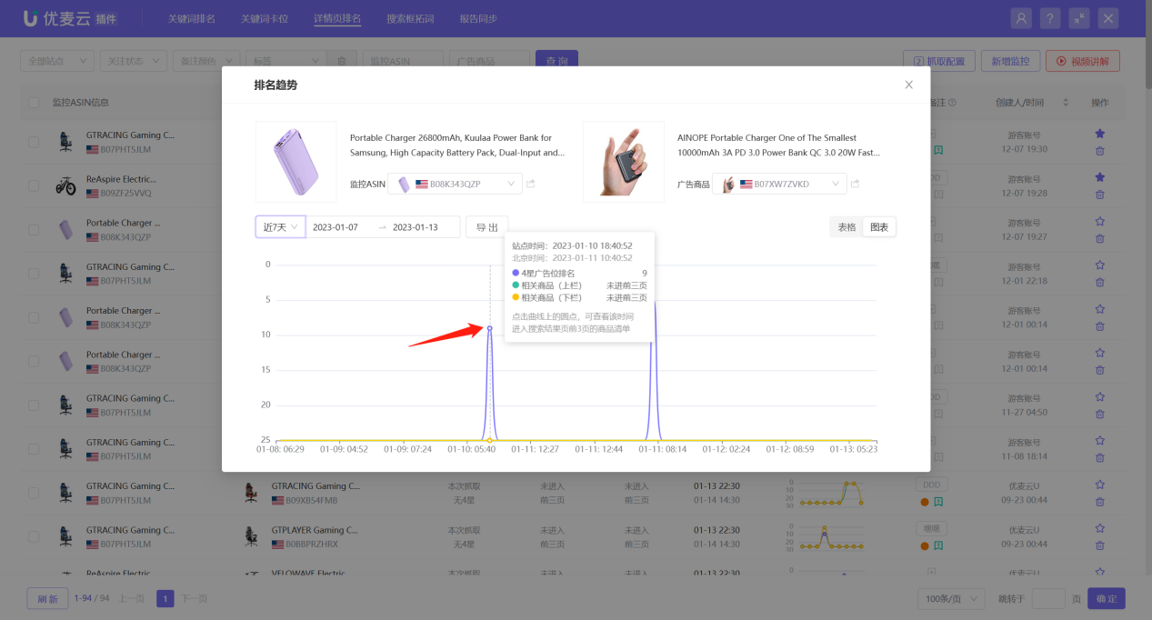Screen dimensions: 1152x620
Task: Click the chart data point at rank 9
Action: pos(490,328)
